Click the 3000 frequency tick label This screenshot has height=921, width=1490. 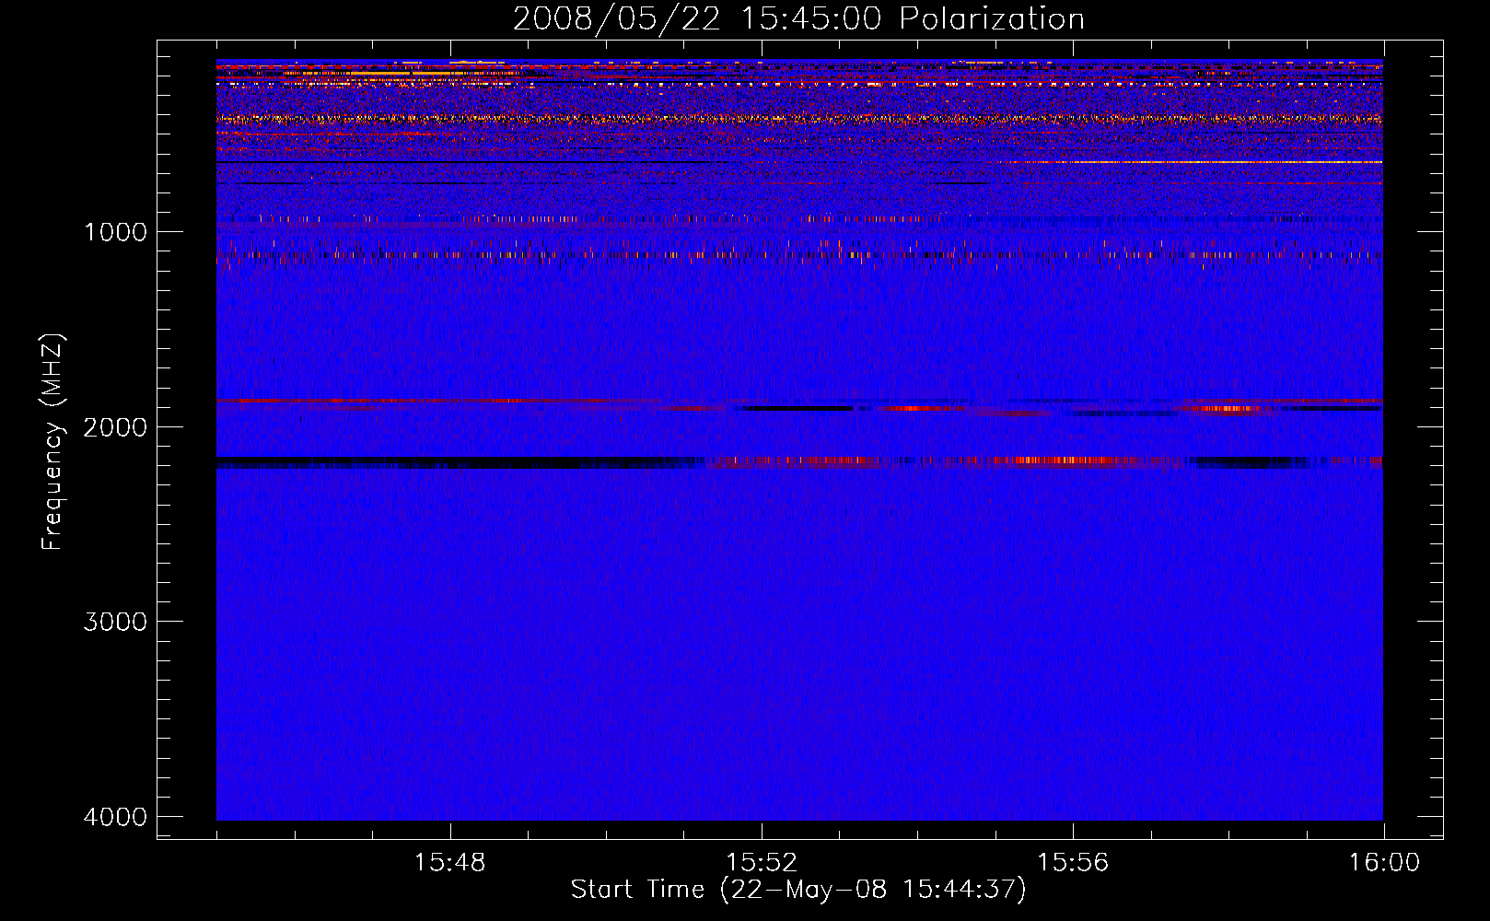coord(115,622)
